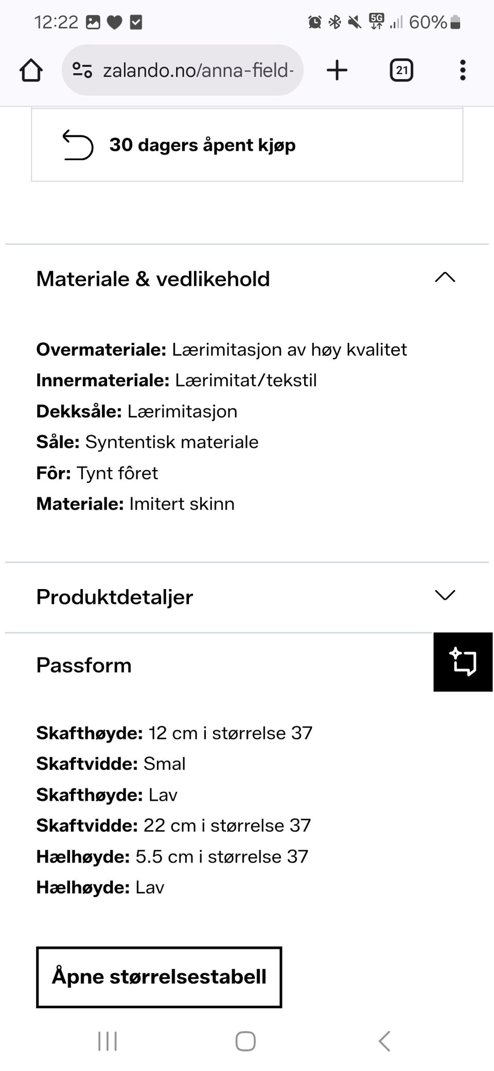This screenshot has height=1071, width=494.
Task: Tap the return arrow icon
Action: pyautogui.click(x=78, y=145)
